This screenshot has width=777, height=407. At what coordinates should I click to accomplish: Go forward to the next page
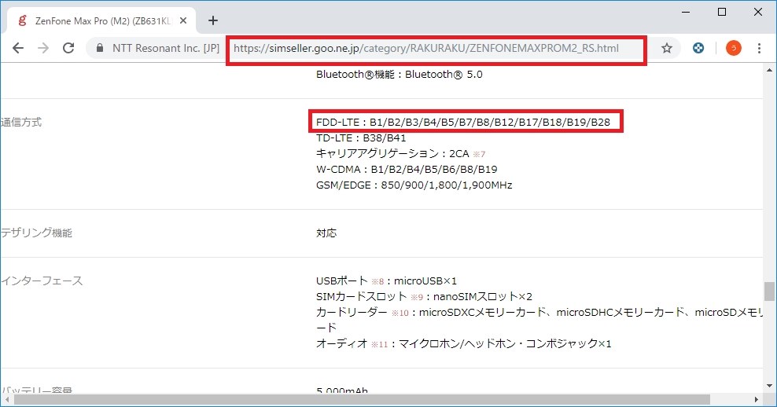coord(43,48)
